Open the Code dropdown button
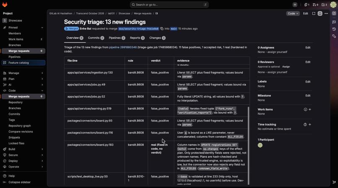338x188 pixels. (x=293, y=13)
